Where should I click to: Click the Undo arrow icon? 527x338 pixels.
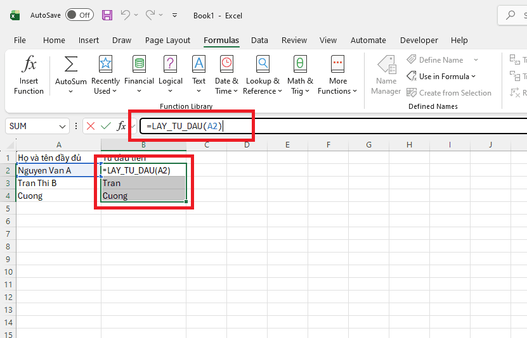coord(126,15)
